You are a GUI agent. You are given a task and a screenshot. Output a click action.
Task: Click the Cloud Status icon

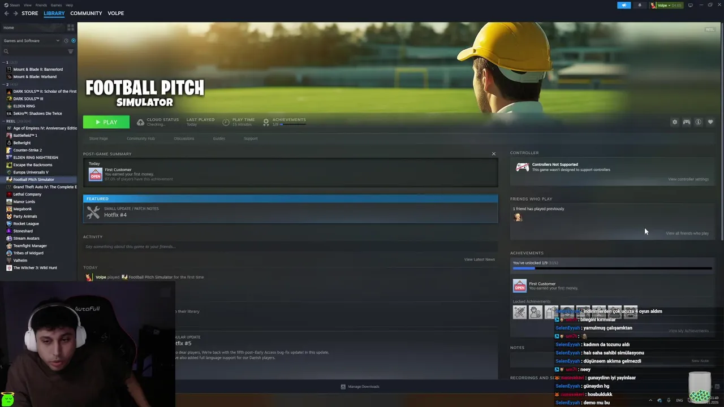coord(140,122)
